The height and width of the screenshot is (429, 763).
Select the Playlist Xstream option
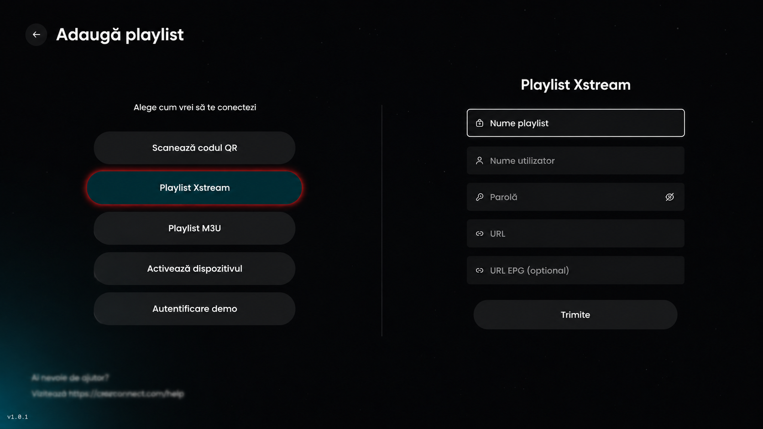tap(194, 188)
